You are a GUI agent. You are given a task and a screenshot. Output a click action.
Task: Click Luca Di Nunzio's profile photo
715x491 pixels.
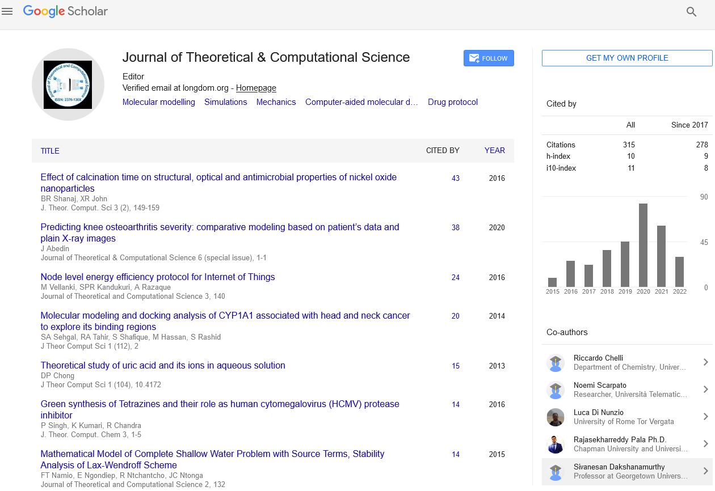[556, 417]
